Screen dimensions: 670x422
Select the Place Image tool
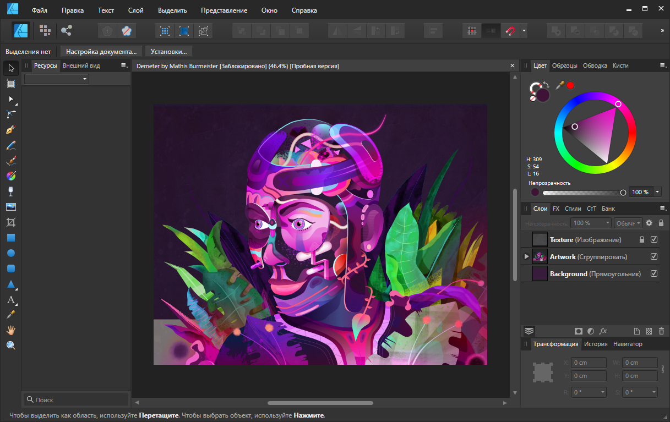pos(11,207)
